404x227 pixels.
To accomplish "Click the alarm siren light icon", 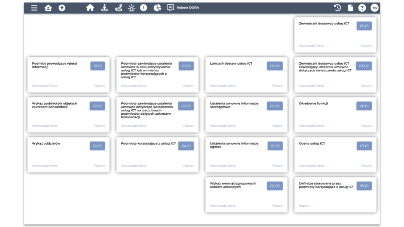I will 131,8.
